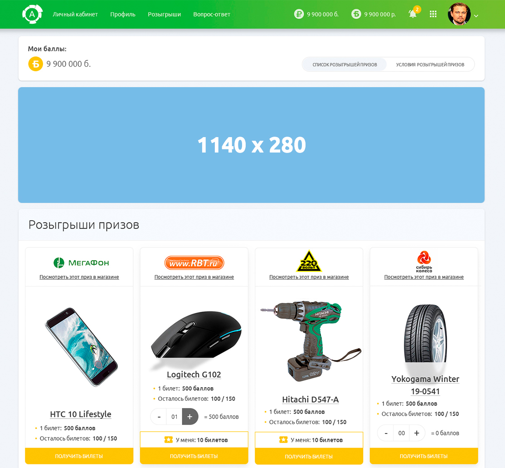Open the Розыгрыши menu item

164,15
